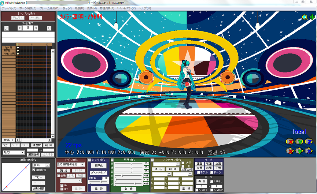This screenshot has height=194, width=317.
Task: Click the 視野角 field of view slider
Action: coord(99,182)
